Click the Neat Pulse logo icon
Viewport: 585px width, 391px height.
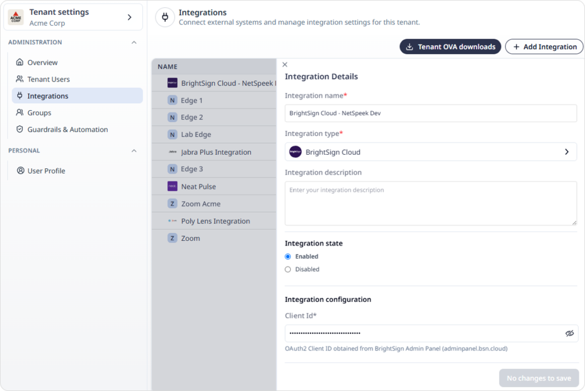click(x=173, y=186)
